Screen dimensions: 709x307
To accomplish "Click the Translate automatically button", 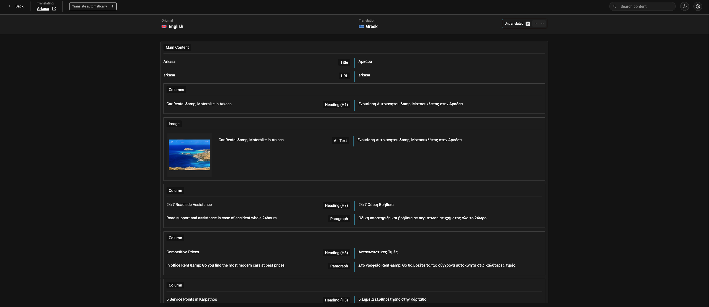I will 89,6.
